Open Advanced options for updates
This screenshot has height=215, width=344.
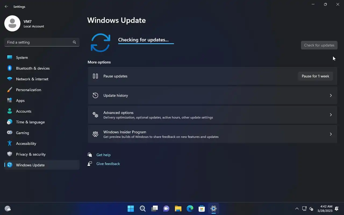(212, 115)
